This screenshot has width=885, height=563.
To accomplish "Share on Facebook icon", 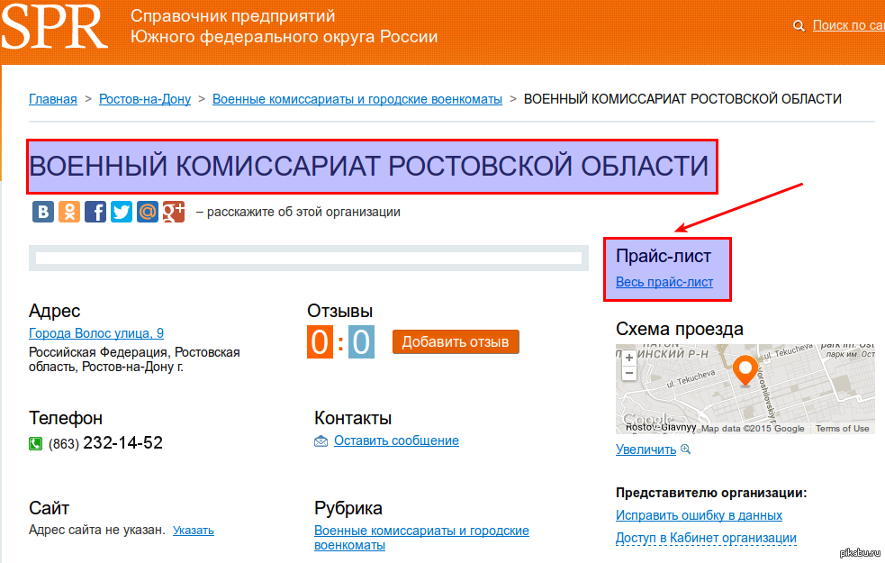I will click(95, 212).
